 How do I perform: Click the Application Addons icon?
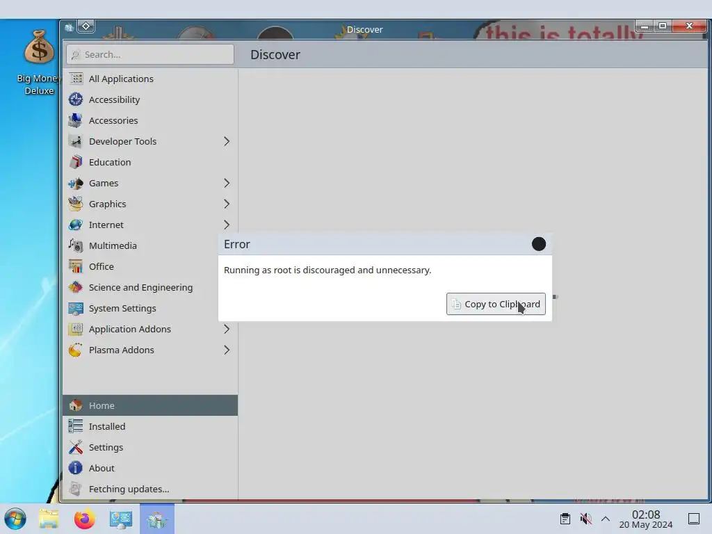click(x=76, y=329)
